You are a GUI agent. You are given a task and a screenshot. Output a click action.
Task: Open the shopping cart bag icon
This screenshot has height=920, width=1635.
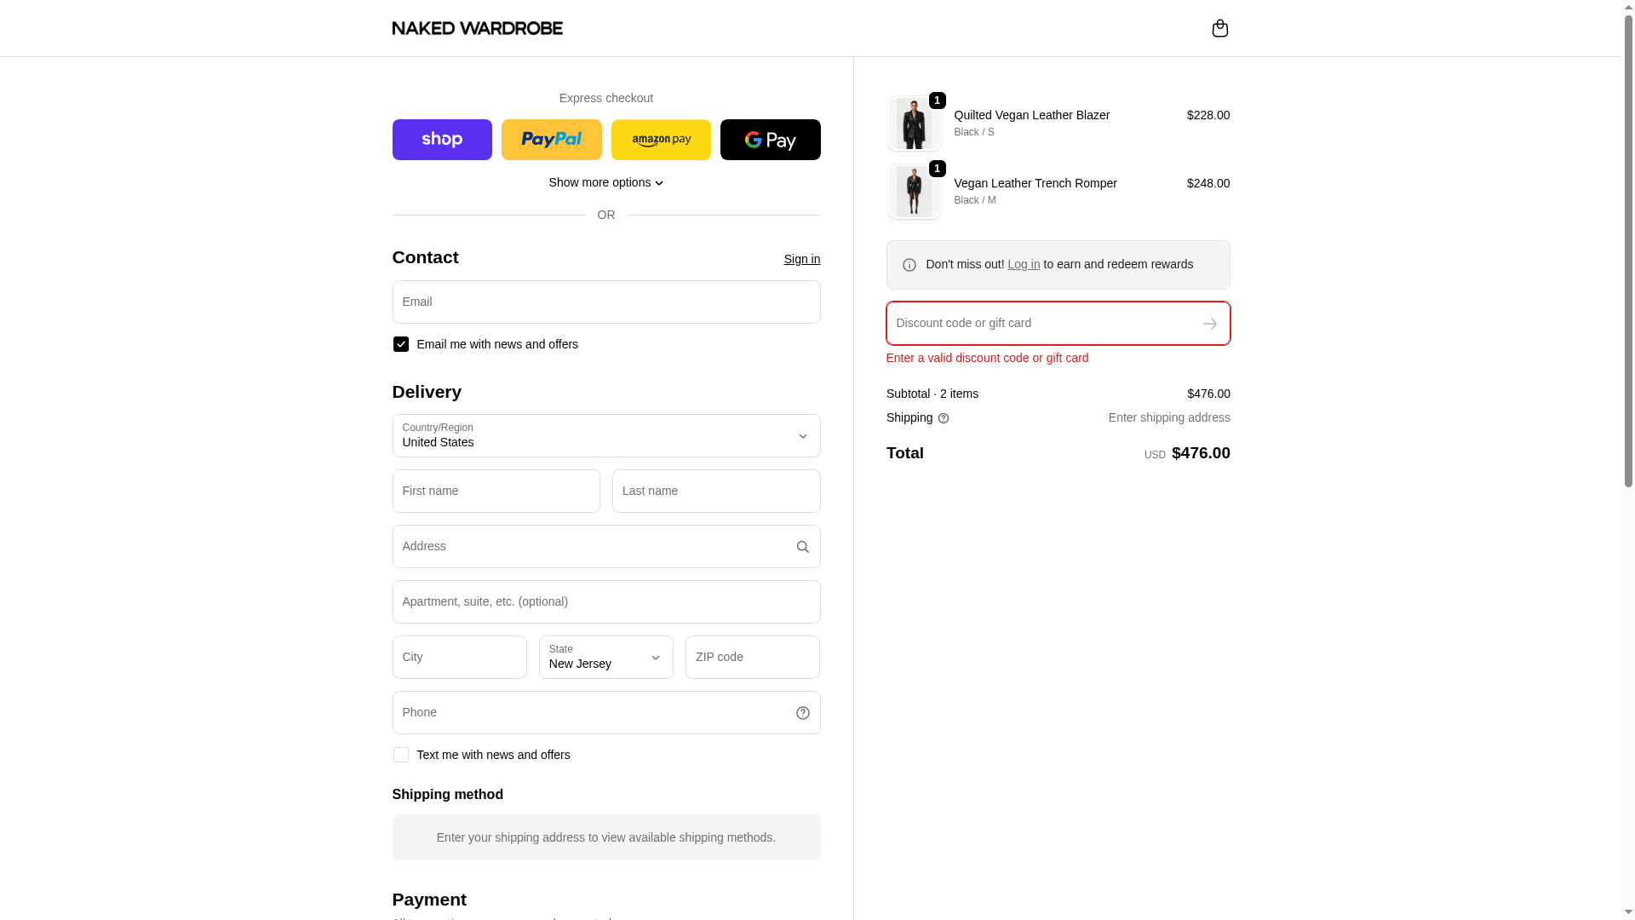[1219, 28]
